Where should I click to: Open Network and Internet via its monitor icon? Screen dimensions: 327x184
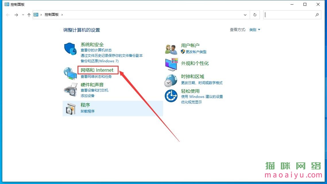click(x=70, y=73)
